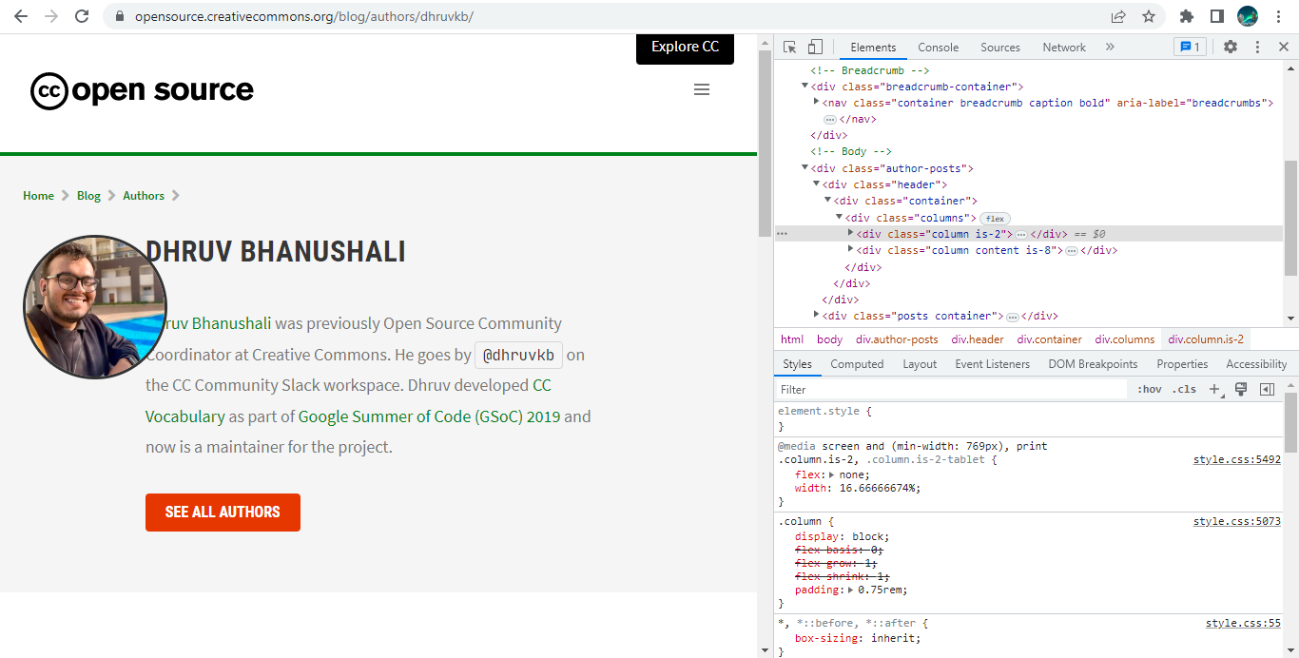Expand the column content is-8 div
Image resolution: width=1299 pixels, height=658 pixels.
851,250
